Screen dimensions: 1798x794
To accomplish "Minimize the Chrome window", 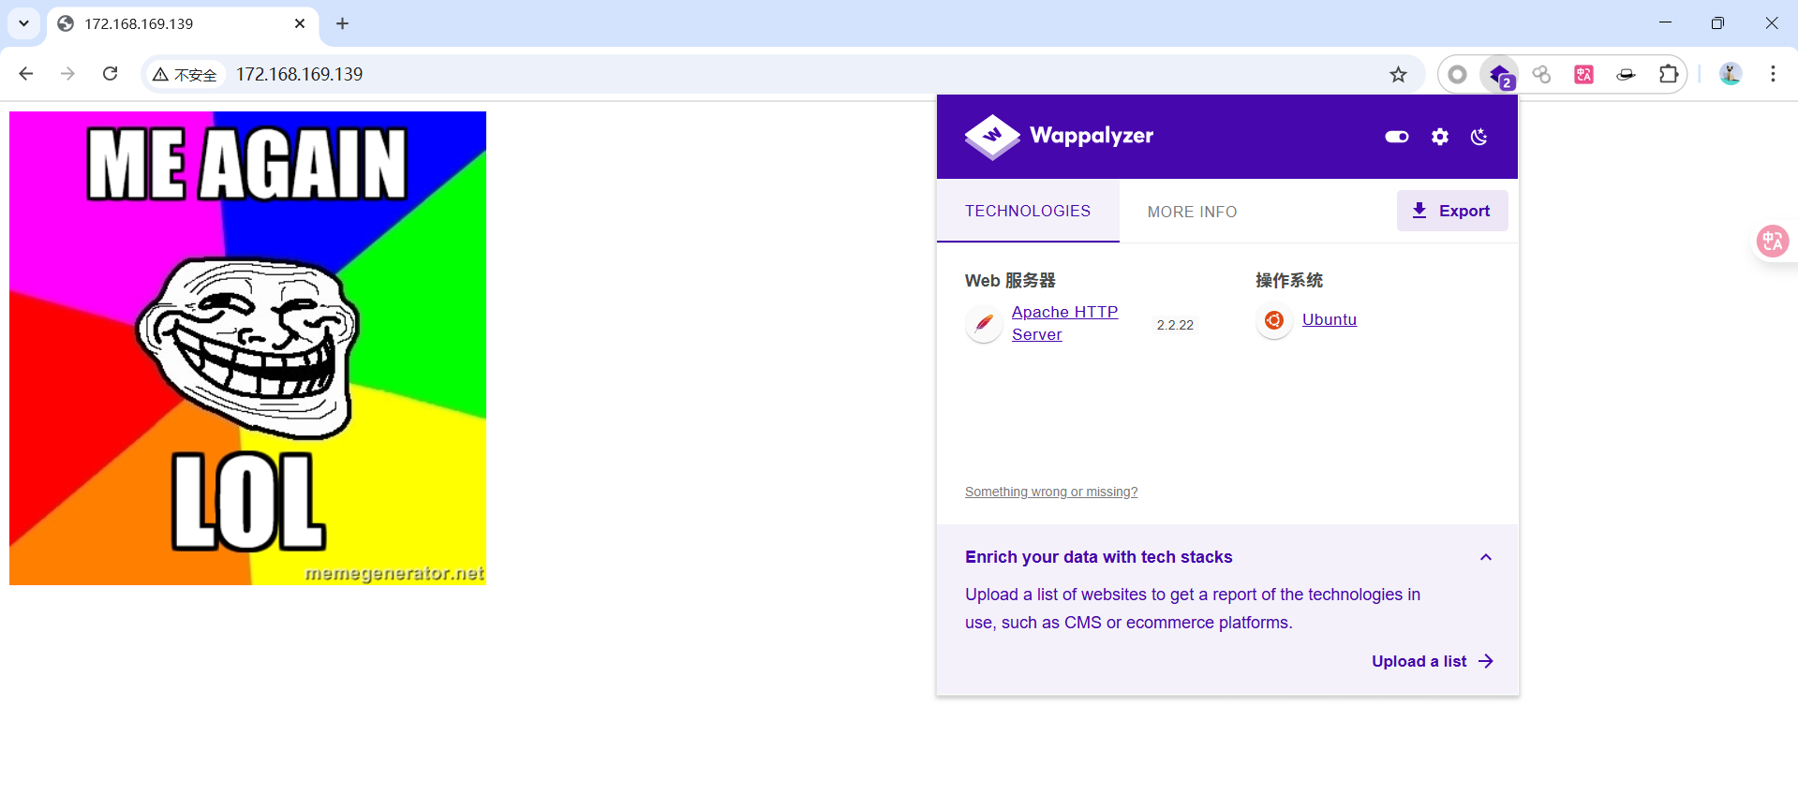I will pyautogui.click(x=1665, y=23).
